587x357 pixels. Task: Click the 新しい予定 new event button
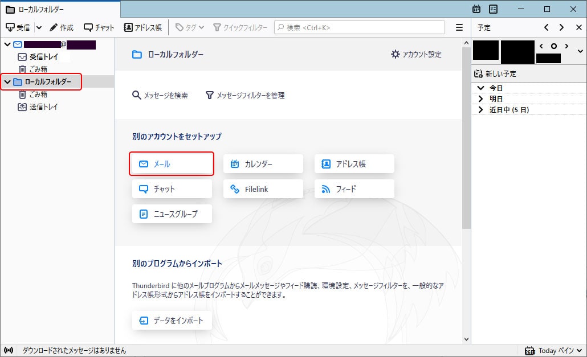(496, 74)
